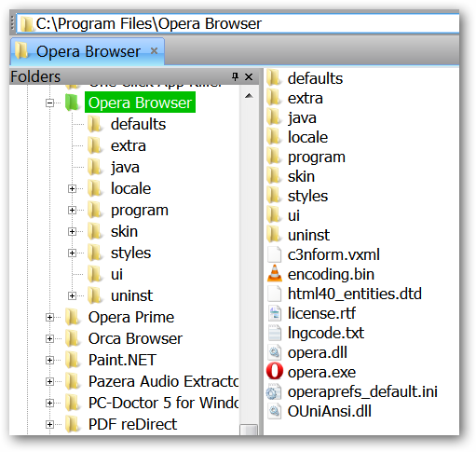Expand the Orca Browser tree node
476x452 pixels.
click(49, 338)
